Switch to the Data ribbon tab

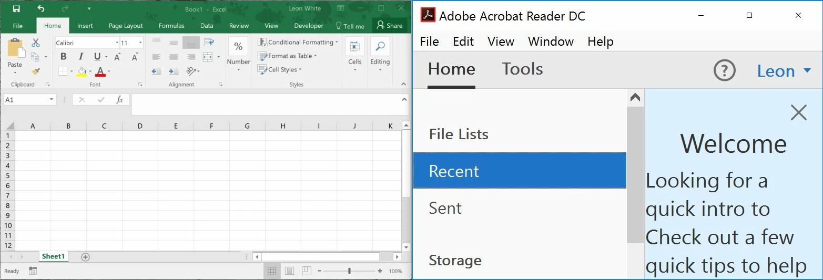click(x=207, y=26)
